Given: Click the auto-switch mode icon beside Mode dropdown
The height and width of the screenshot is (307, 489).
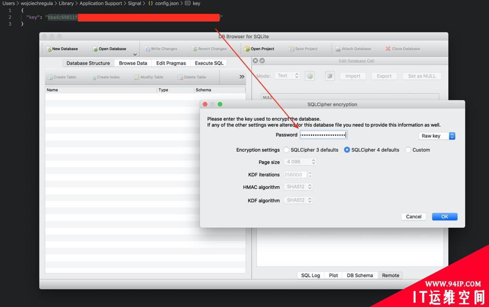Looking at the screenshot, I should 310,76.
